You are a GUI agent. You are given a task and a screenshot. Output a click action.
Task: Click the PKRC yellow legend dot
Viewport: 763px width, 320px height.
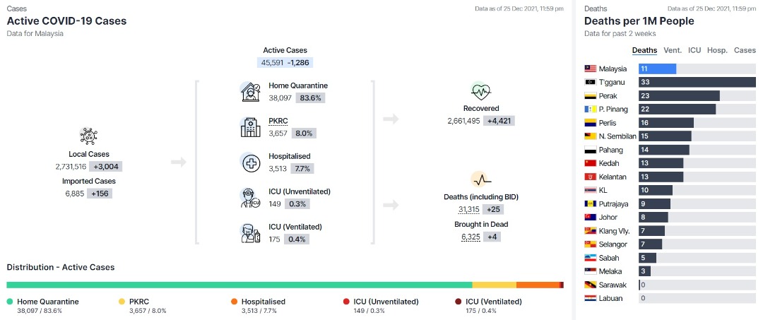pos(122,302)
